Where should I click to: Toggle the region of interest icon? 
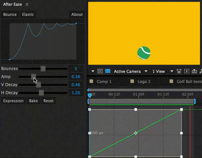100,71
